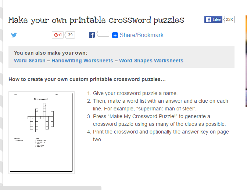Click the empty Facebook share count box
The image size is (247, 190).
click(103, 34)
